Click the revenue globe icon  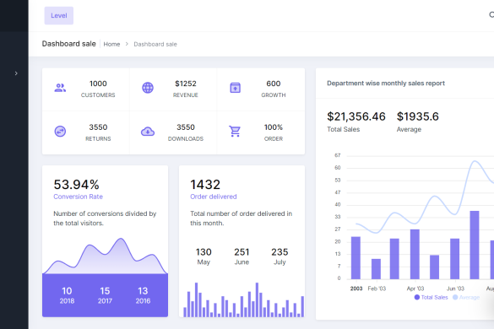[x=148, y=88]
